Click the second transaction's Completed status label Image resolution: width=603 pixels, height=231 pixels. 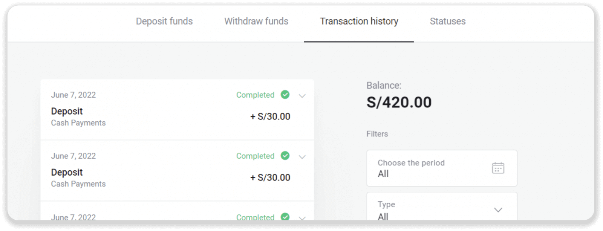tap(255, 156)
